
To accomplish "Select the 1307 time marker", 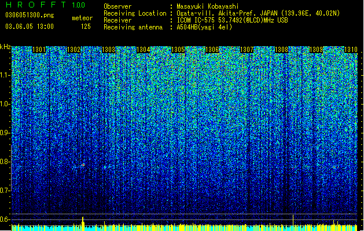I will point(247,50).
